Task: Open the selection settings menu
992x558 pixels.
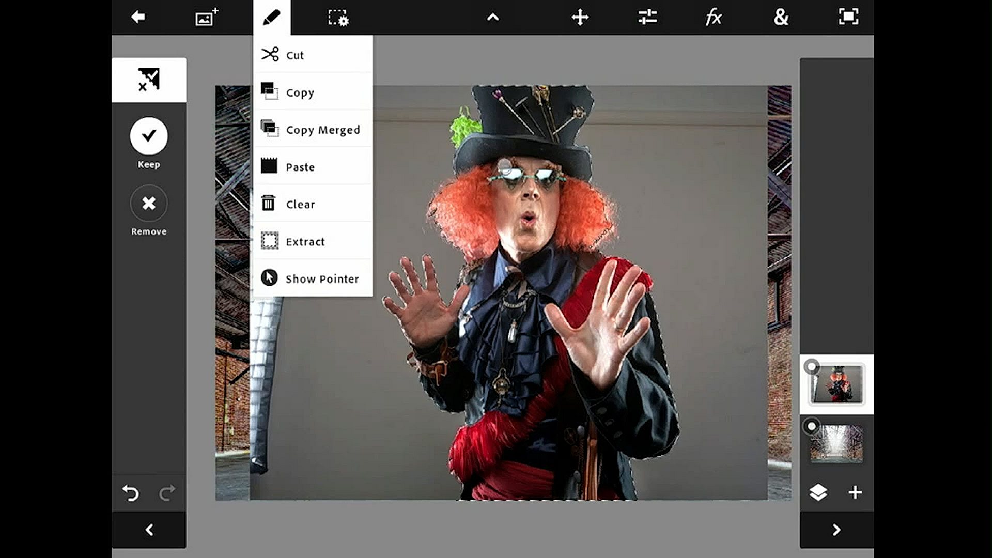Action: click(338, 18)
